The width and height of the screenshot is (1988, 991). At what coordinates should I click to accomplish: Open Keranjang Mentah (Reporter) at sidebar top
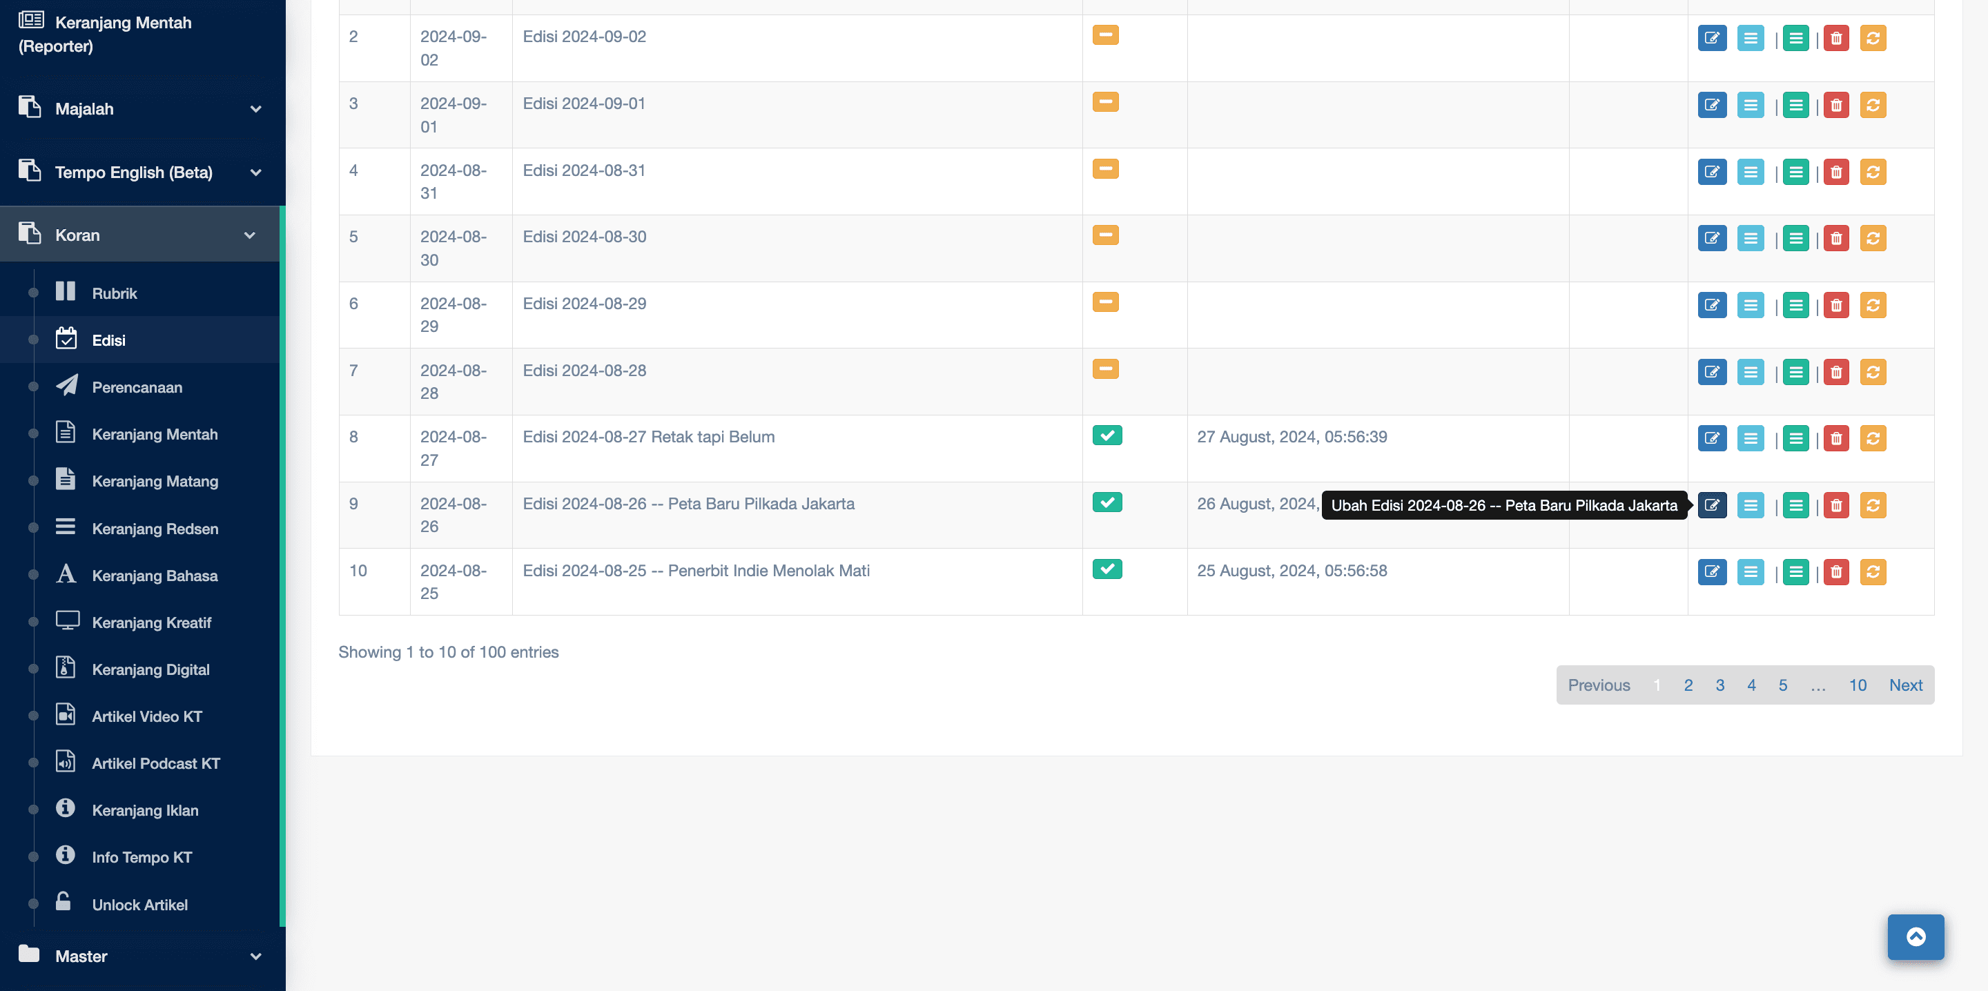pos(143,34)
